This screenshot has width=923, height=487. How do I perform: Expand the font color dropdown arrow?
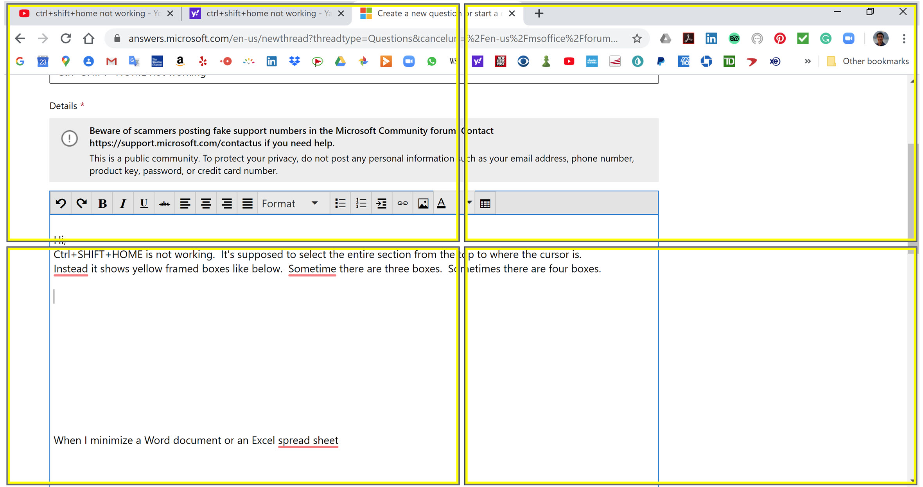pyautogui.click(x=470, y=203)
